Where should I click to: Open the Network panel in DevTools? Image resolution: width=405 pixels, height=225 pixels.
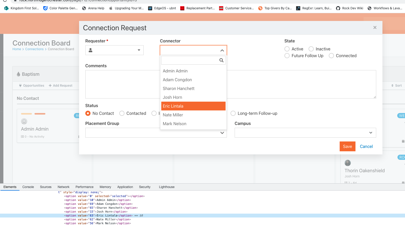click(x=63, y=187)
